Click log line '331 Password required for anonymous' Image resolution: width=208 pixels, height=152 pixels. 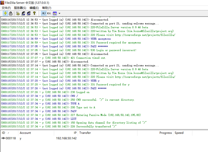click(71, 42)
